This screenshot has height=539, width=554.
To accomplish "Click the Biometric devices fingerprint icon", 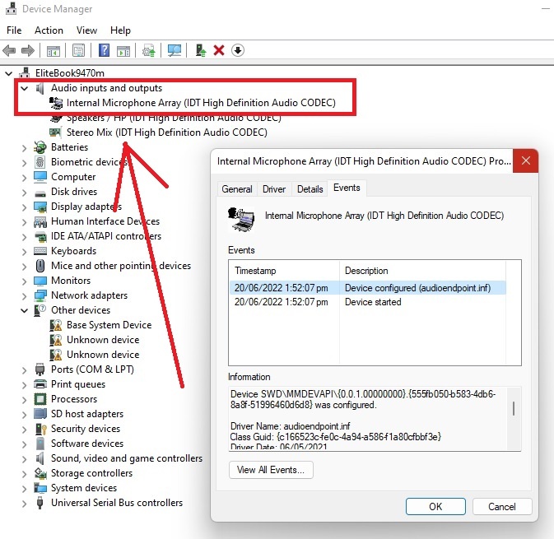I will 40,162.
